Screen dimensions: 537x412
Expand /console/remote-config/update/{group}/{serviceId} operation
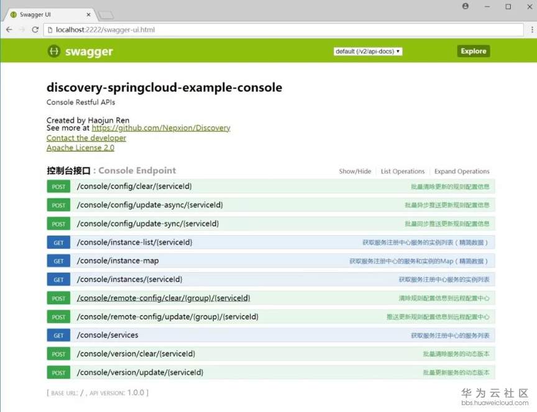point(167,317)
